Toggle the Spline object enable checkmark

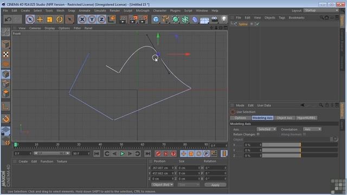(x=258, y=24)
